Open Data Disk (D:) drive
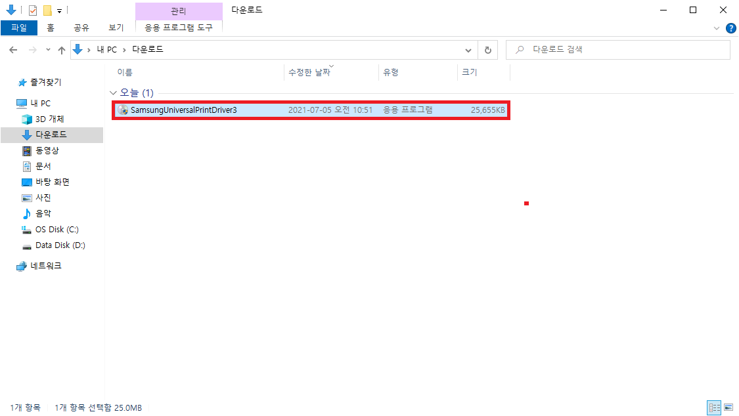 (60, 245)
